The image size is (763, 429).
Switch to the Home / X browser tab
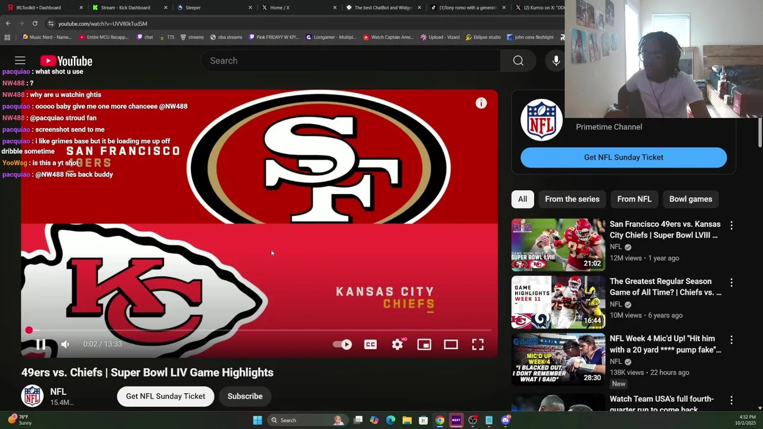click(300, 8)
